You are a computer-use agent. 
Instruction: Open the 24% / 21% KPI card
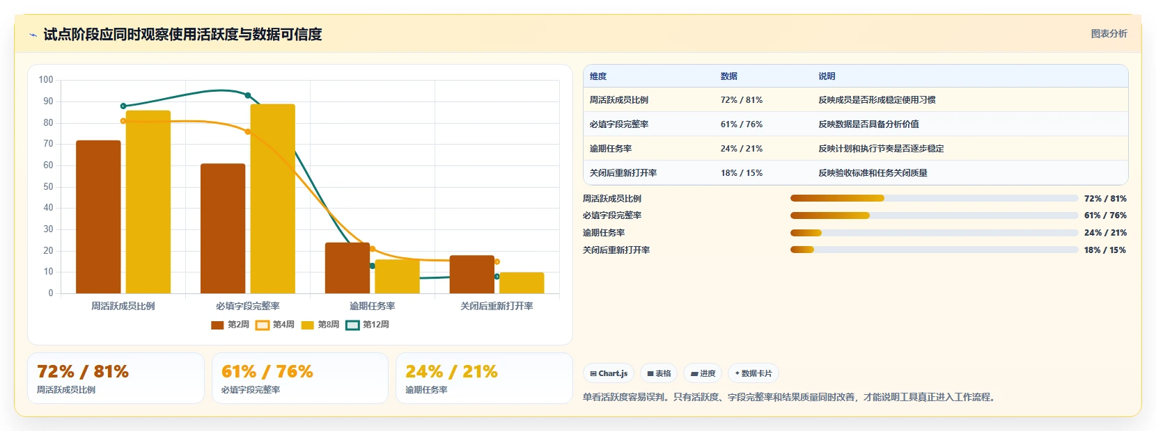tap(484, 378)
